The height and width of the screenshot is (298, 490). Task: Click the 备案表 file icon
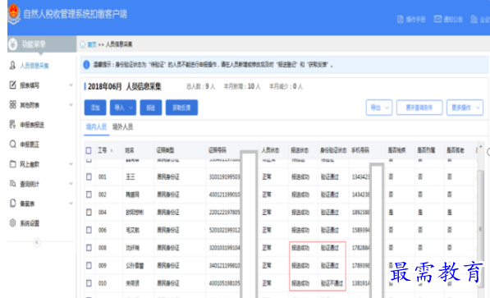(x=12, y=204)
